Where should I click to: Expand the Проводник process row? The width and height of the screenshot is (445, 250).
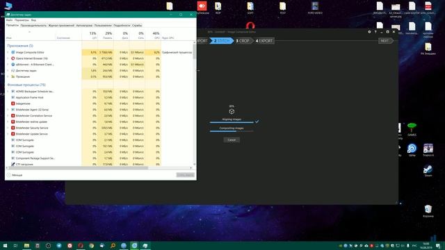(x=8, y=76)
